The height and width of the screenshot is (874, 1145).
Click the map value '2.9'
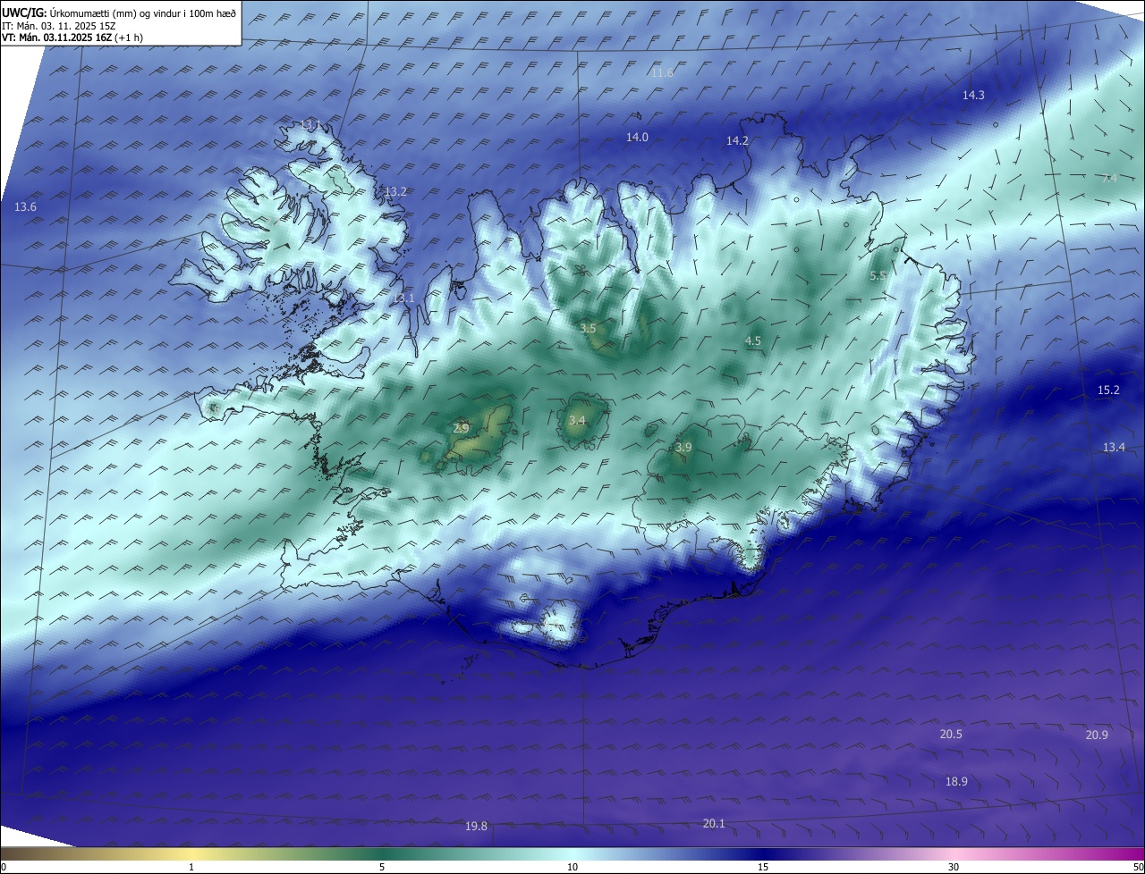[x=462, y=429]
